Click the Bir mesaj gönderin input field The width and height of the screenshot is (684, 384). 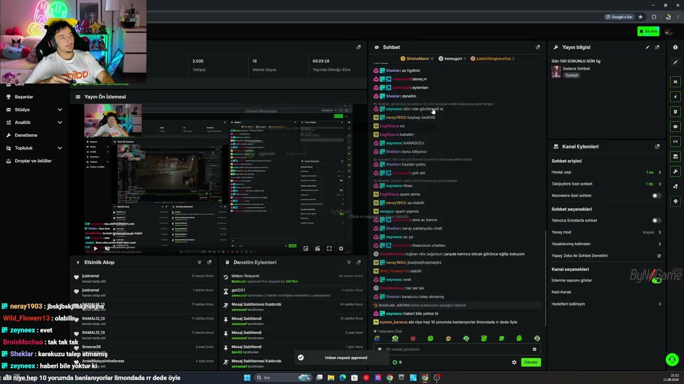(x=456, y=349)
